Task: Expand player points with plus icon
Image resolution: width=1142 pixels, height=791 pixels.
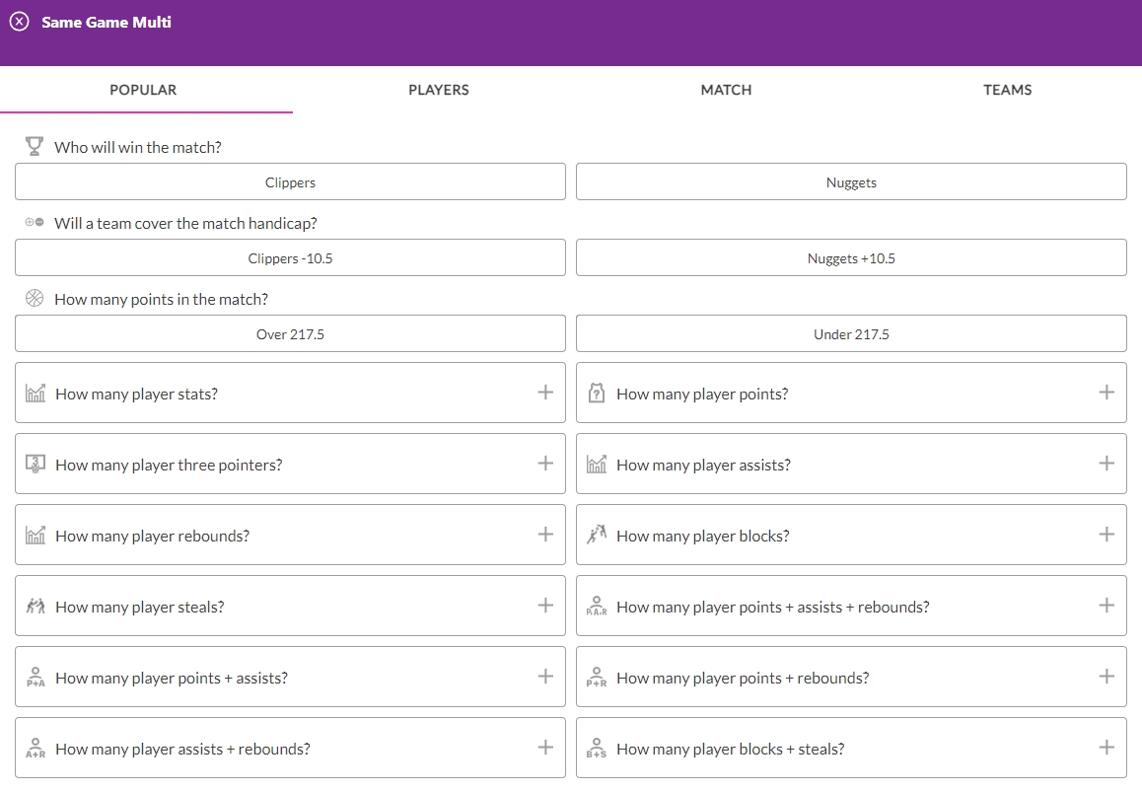Action: [x=1106, y=393]
